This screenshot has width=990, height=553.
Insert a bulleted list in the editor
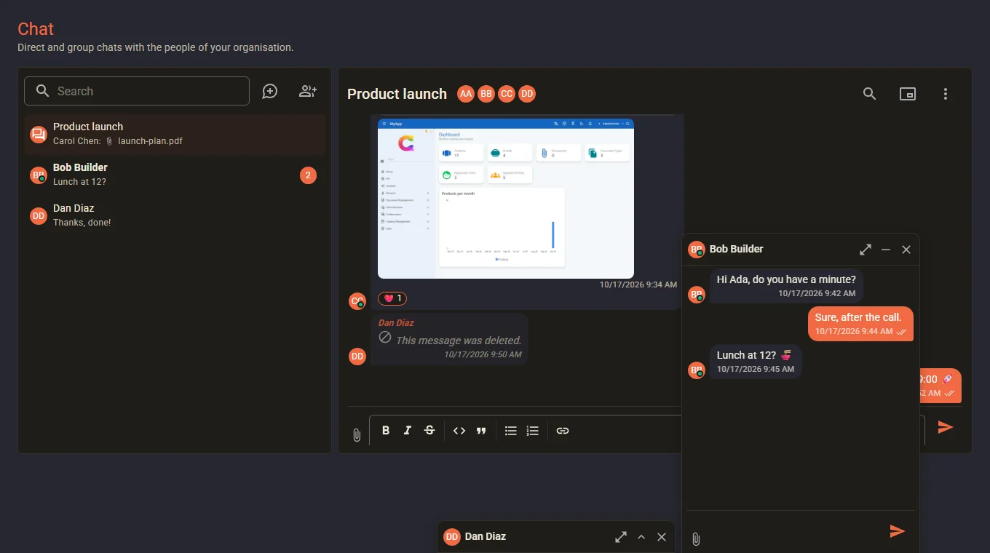pos(511,431)
